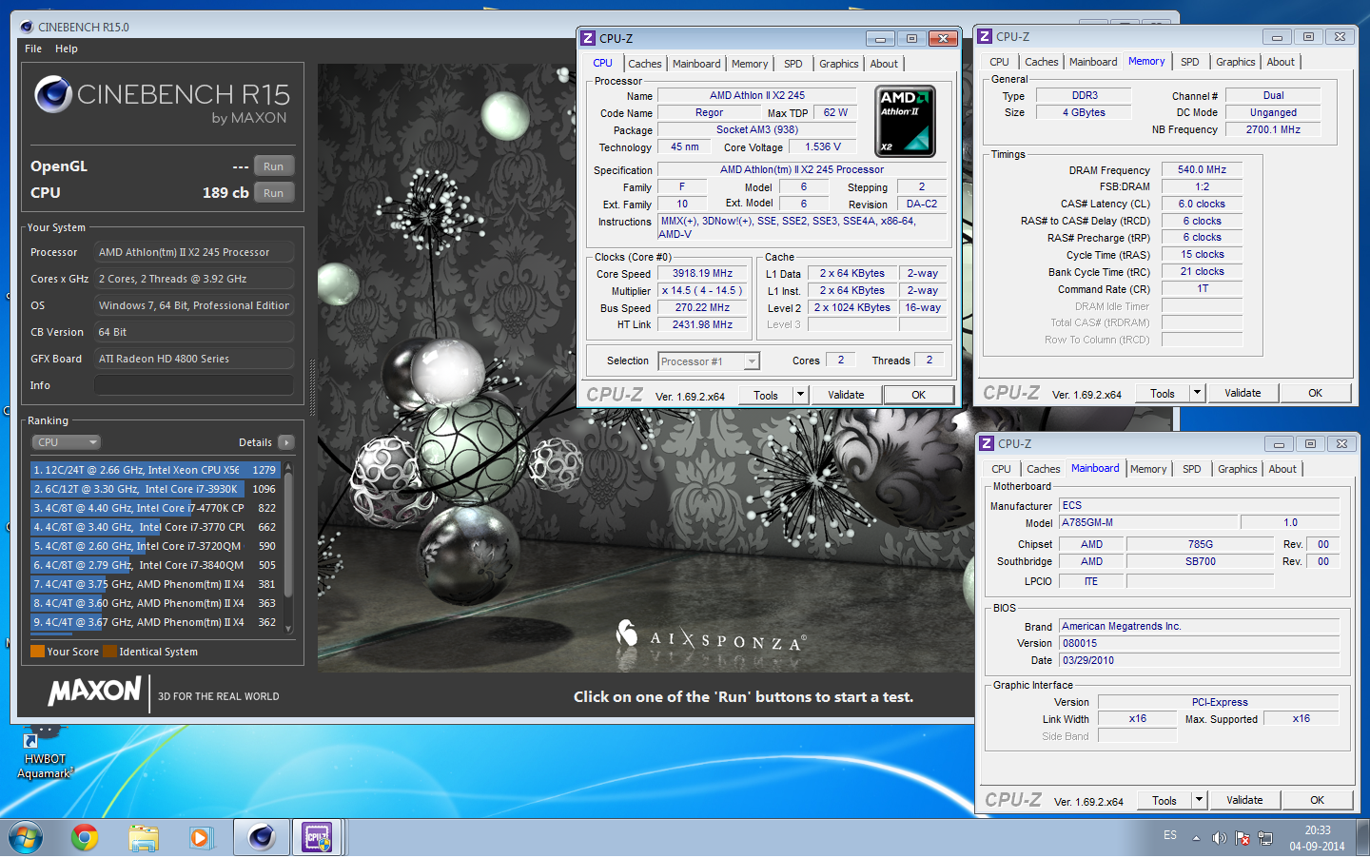Show hidden tray icons arrow
This screenshot has height=858, width=1370.
(1196, 838)
